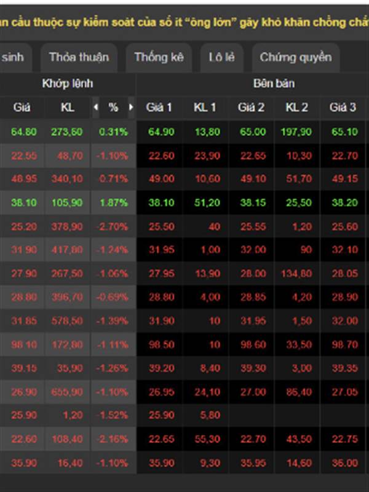The image size is (369, 492).
Task: Click matched volume 417,80
Action: (67, 250)
